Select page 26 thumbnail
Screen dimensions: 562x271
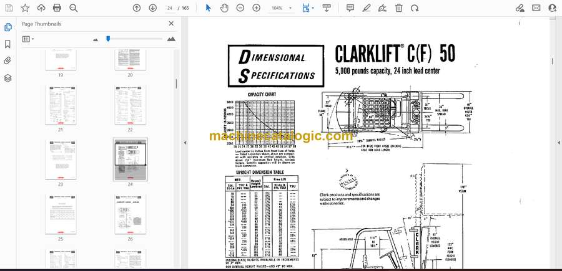(x=130, y=214)
